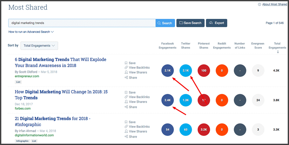Screen dimensions: 289x145
Task: Click the Infographic tag on third article
Action: click(22, 141)
